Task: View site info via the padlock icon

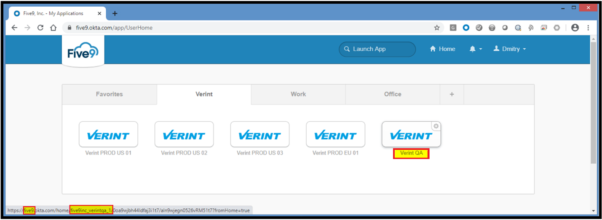Action: coord(70,28)
